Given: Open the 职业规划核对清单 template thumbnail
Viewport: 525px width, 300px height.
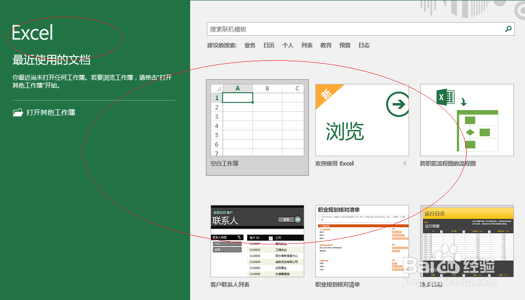Looking at the screenshot, I should pos(362,241).
